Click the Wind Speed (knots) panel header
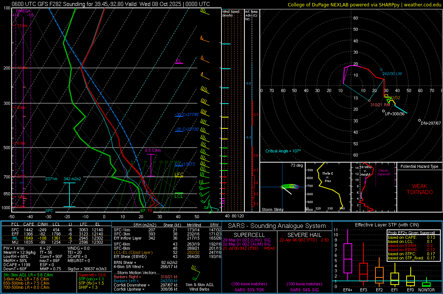Image resolution: width=443 pixels, height=294 pixels. [x=231, y=13]
